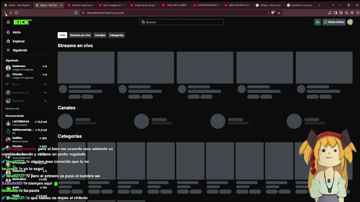
Task: Open the Brave Rewards triangle icon
Action: (x=279, y=13)
